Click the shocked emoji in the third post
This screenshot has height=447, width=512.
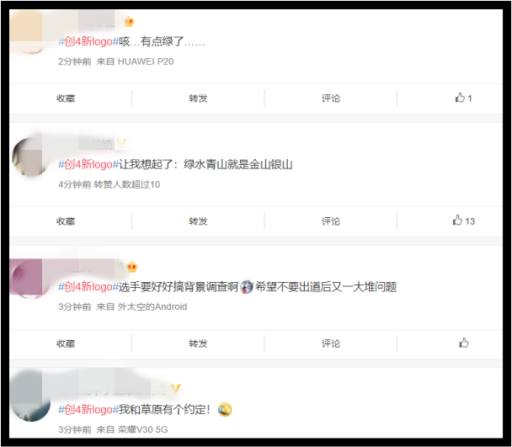[x=247, y=287]
